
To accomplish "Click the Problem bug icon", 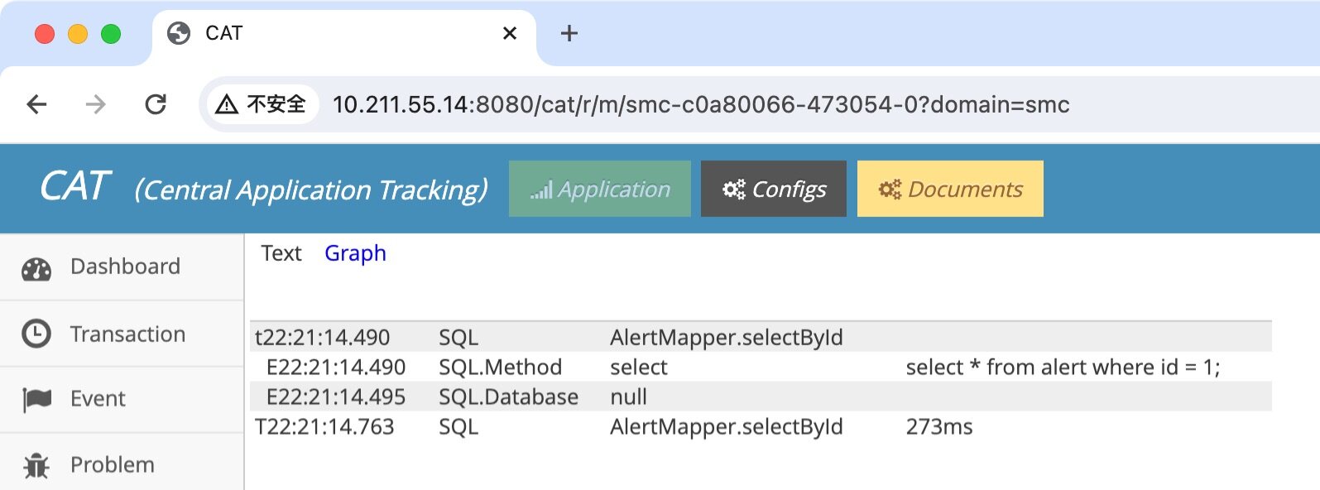I will click(36, 465).
